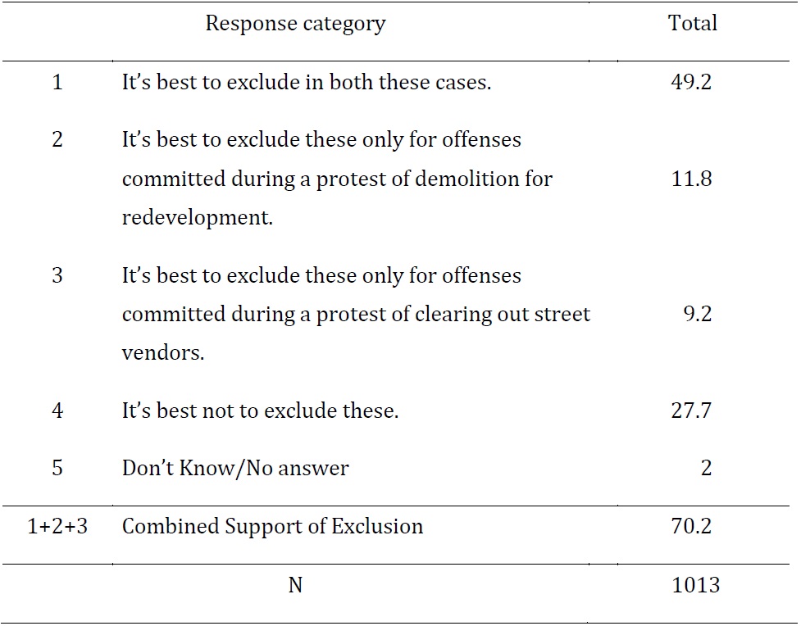Click the demolition for redevelopment response text

click(x=337, y=179)
